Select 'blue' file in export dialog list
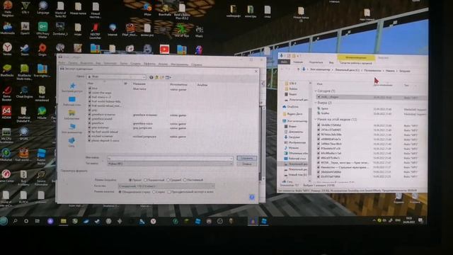The height and width of the screenshot is (255, 453). [95, 89]
